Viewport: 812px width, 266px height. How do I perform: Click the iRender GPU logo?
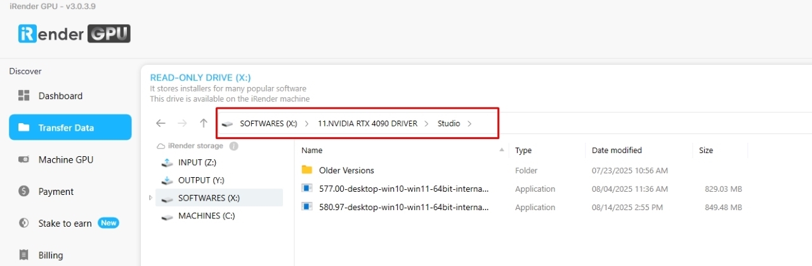pos(74,34)
